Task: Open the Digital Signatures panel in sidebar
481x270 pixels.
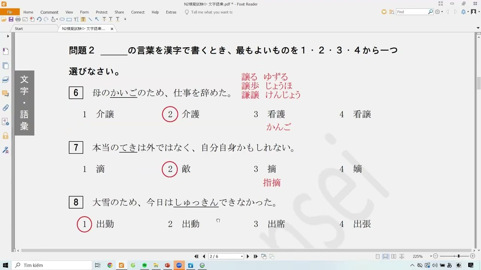Action: [x=5, y=150]
